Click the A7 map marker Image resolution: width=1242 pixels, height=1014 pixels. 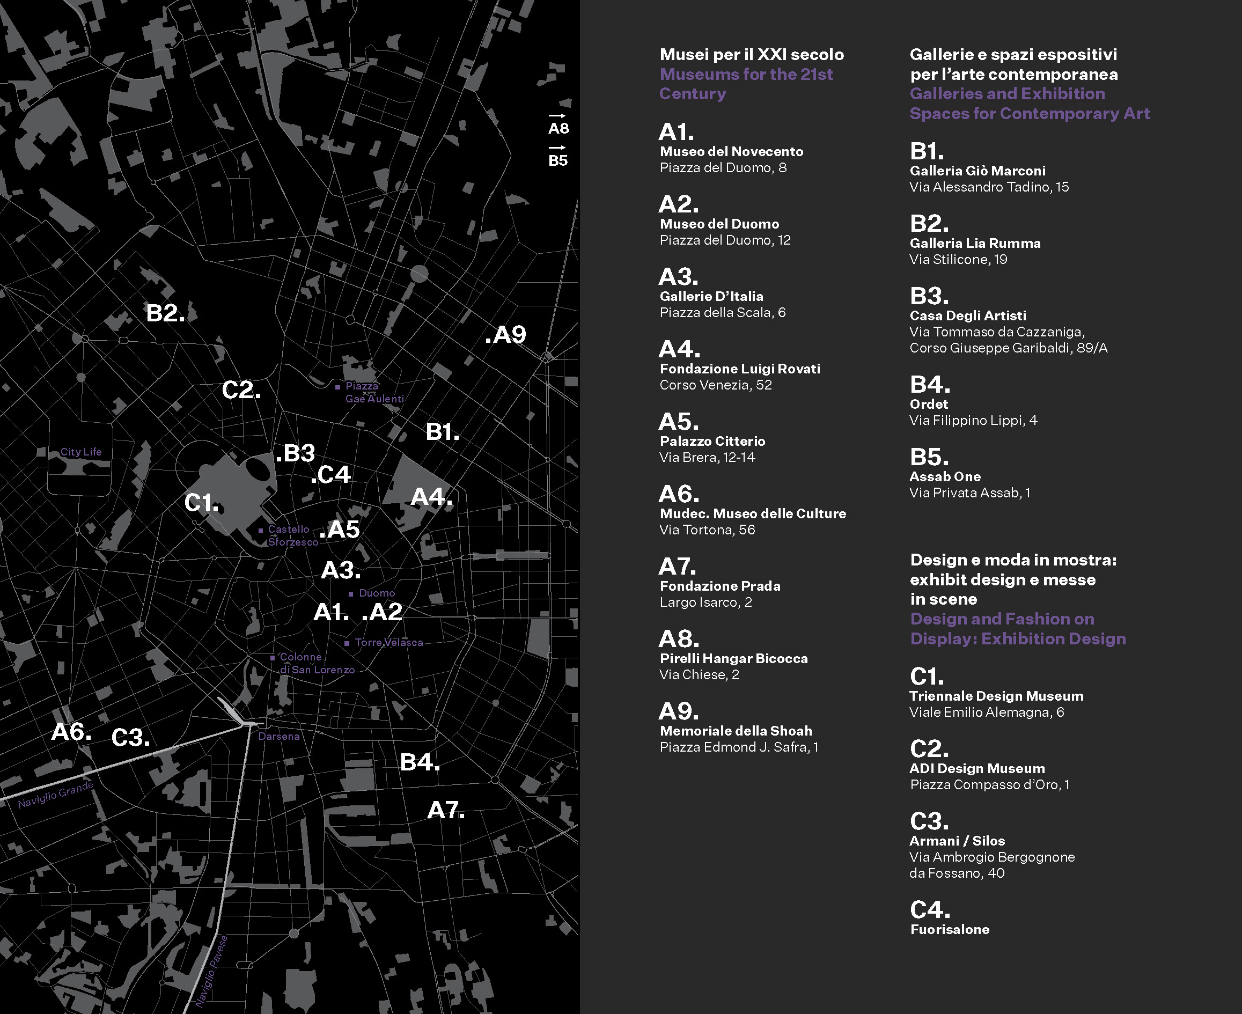click(445, 810)
